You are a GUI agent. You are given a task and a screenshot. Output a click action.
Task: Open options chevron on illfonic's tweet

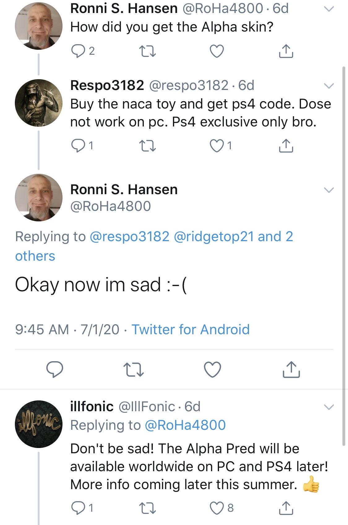[x=329, y=407]
